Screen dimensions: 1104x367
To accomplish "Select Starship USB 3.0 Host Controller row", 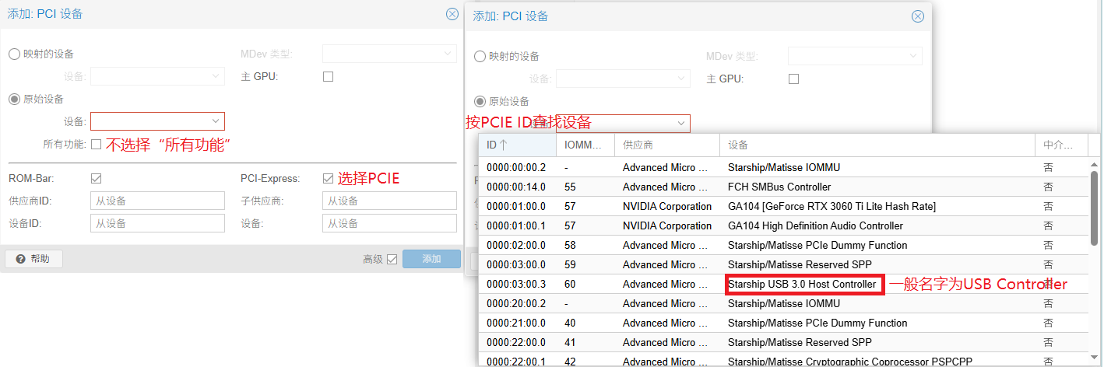I will (x=783, y=284).
